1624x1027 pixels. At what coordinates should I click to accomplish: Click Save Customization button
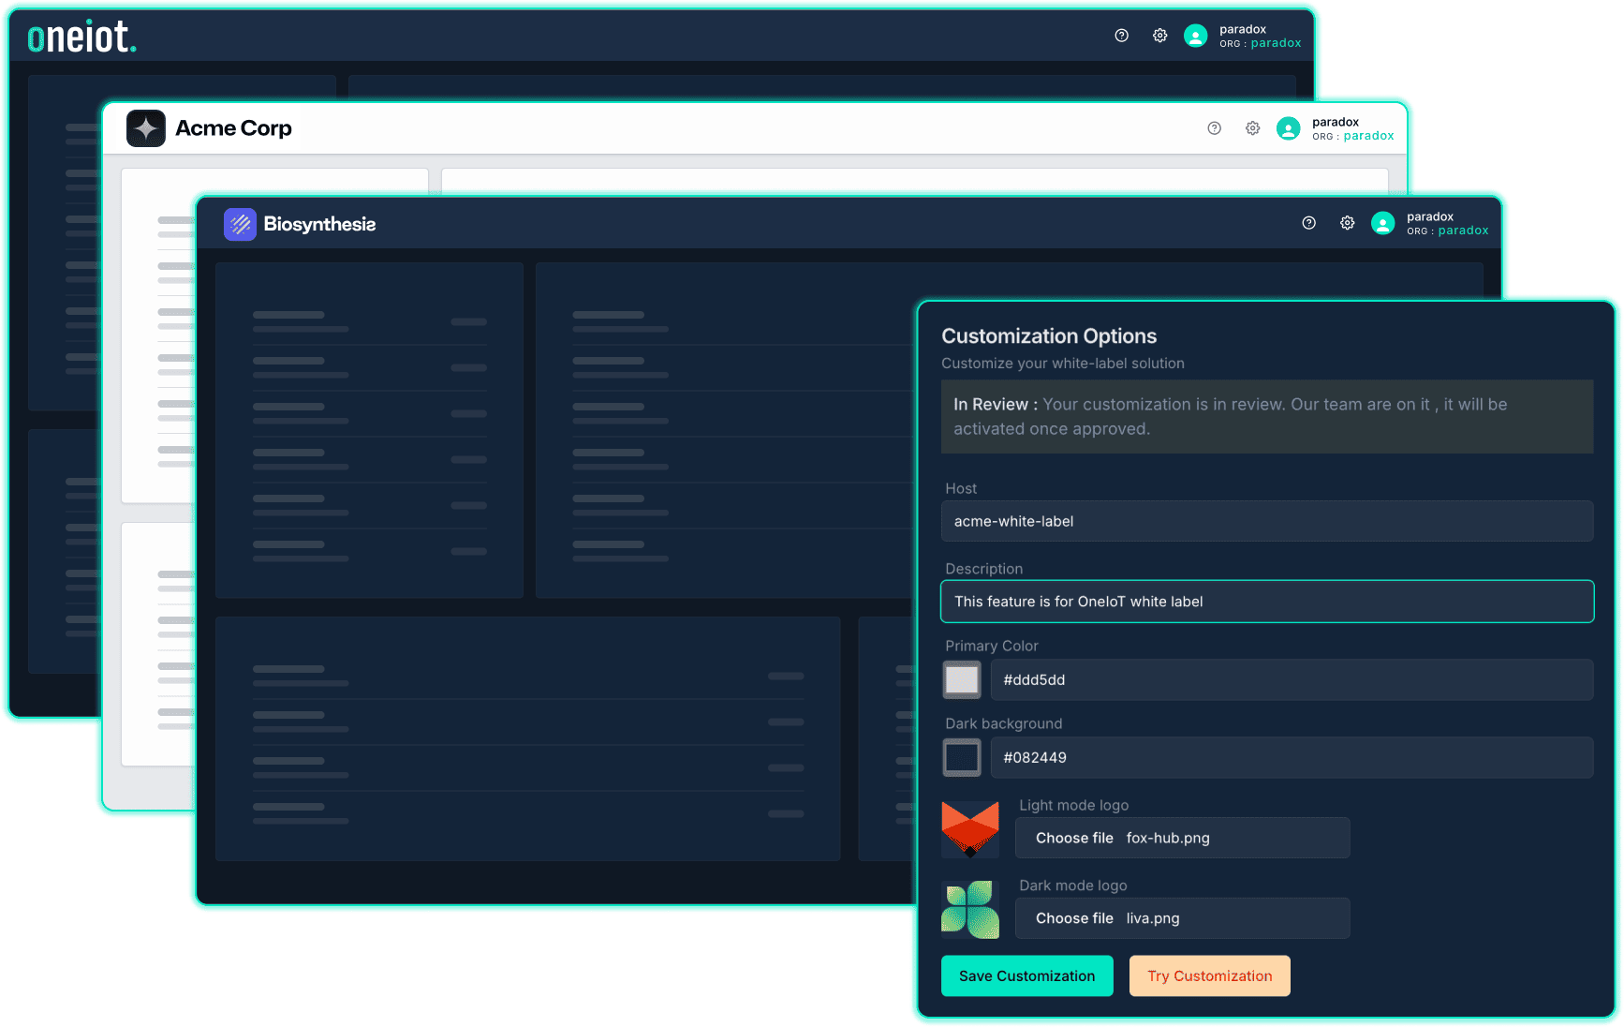1026,975
